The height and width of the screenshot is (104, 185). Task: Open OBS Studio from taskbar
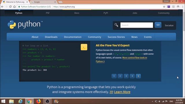47,101
